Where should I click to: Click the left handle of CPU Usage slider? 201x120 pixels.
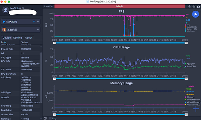[x=55, y=79]
